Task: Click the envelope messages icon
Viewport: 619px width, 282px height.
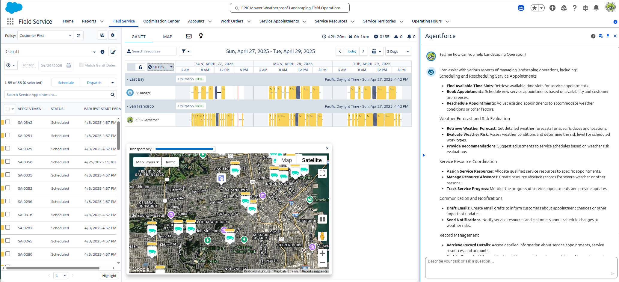Action: [x=189, y=36]
